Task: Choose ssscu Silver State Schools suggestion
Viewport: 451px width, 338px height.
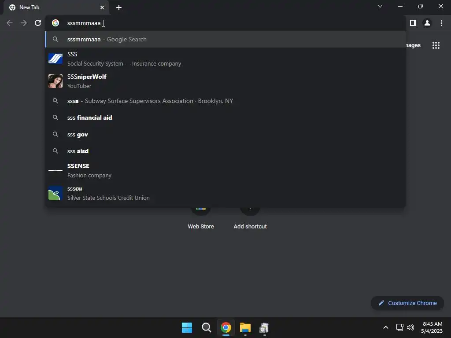Action: pos(225,193)
